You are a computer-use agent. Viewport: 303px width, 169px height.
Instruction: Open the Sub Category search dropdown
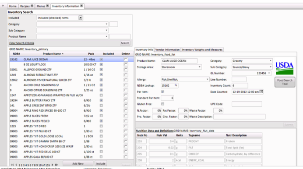point(106,30)
